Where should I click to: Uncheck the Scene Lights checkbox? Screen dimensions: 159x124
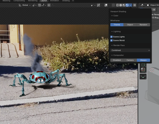click(x=111, y=37)
